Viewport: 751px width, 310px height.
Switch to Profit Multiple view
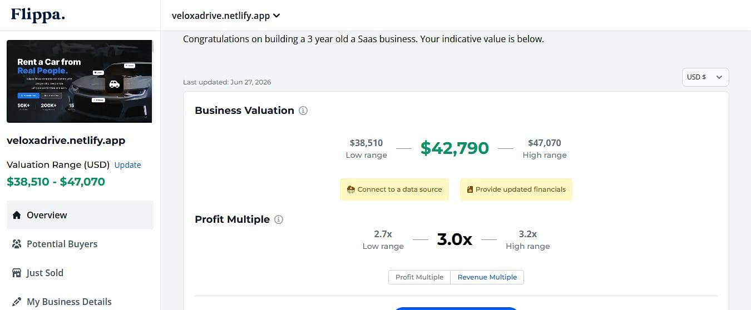[x=419, y=277]
